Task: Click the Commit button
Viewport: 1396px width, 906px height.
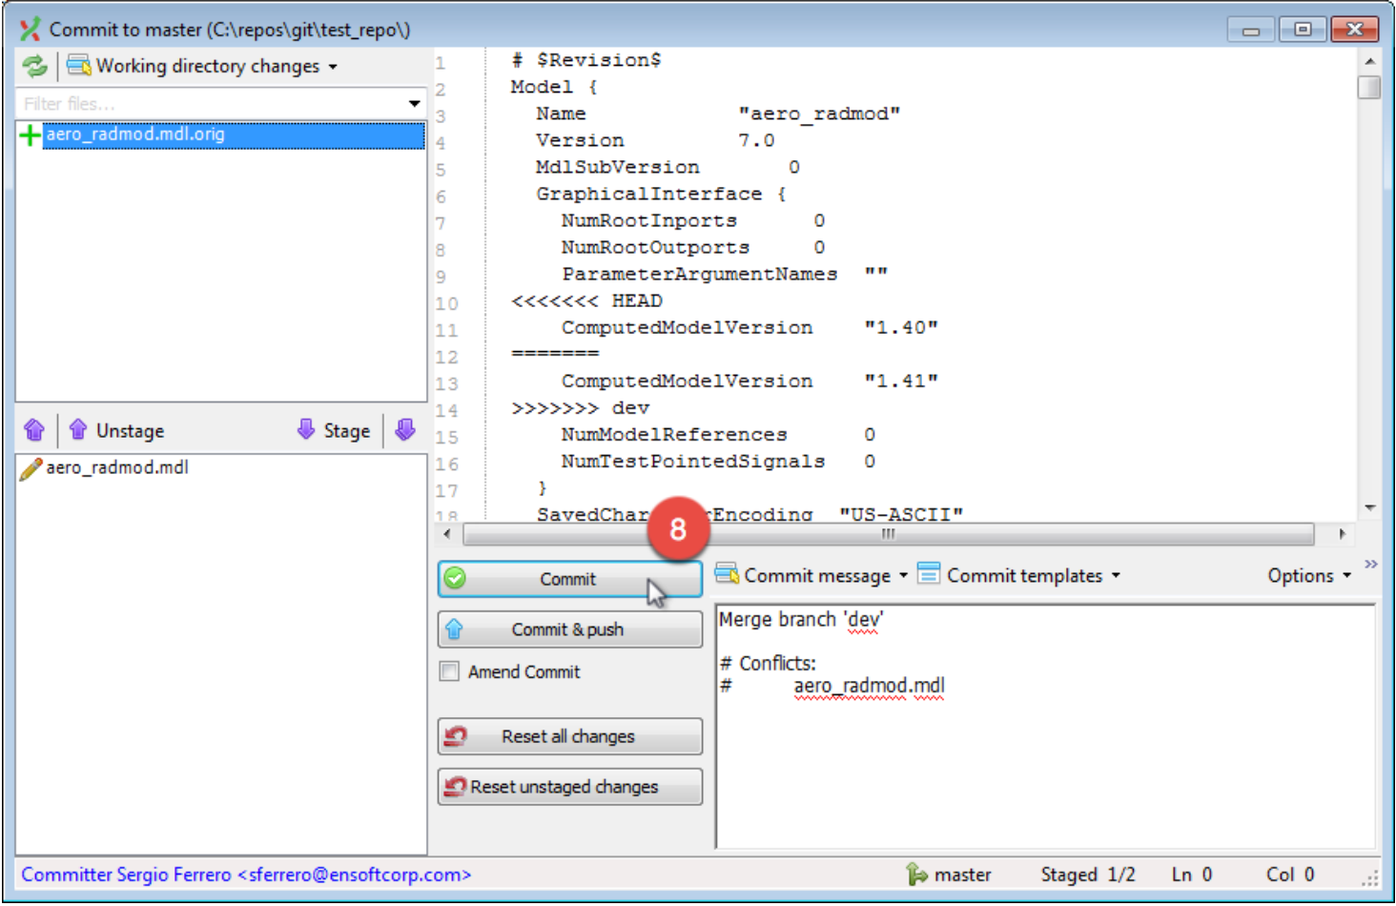Action: pos(569,579)
